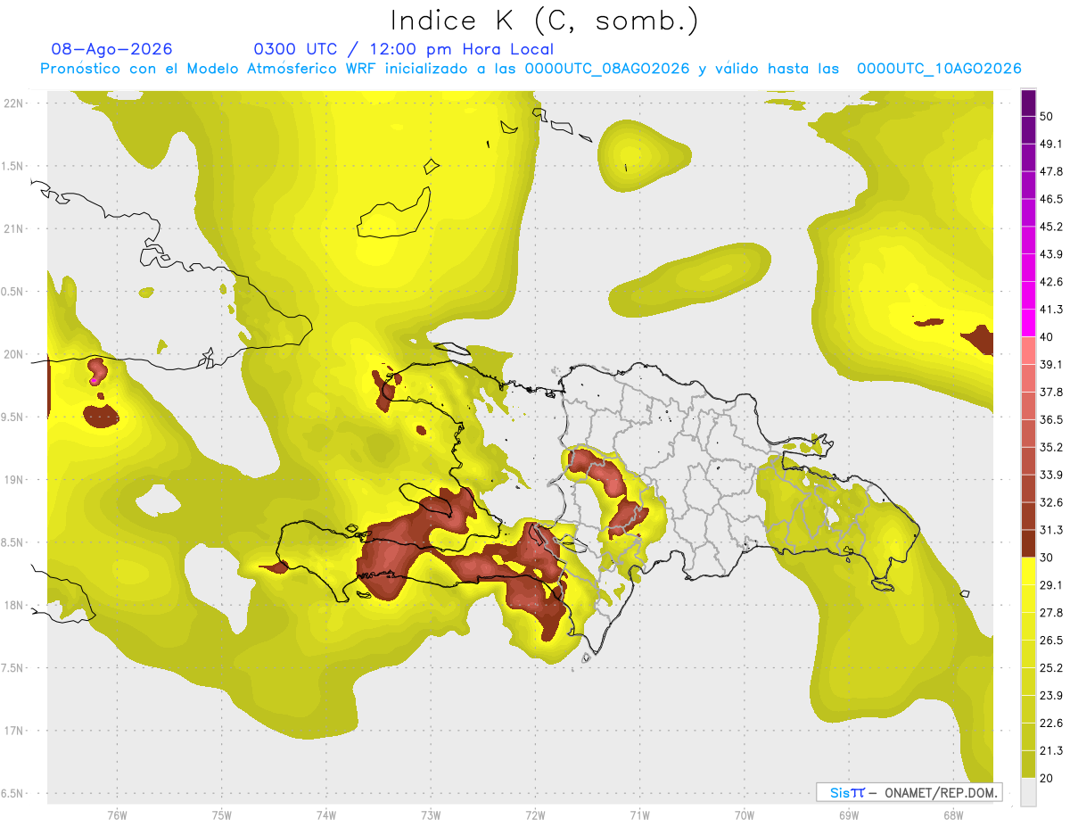This screenshot has width=1070, height=827.
Task: Click the "31.3" color scale label
Action: (1051, 530)
